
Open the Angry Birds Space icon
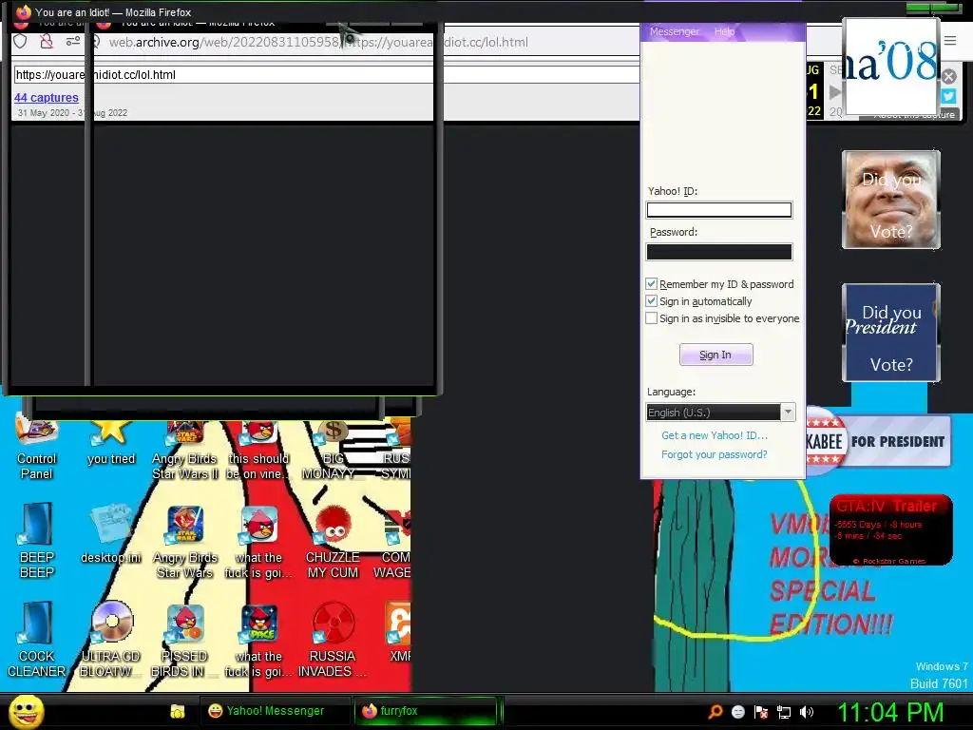(258, 640)
